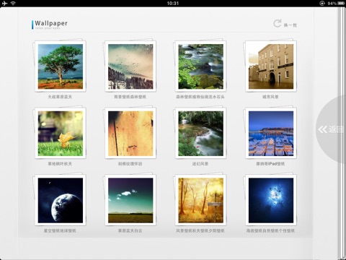This screenshot has height=260, width=346.
Task: Click the caption 海底壁纸自然壁纸个性壁纸
Action: pos(270,230)
